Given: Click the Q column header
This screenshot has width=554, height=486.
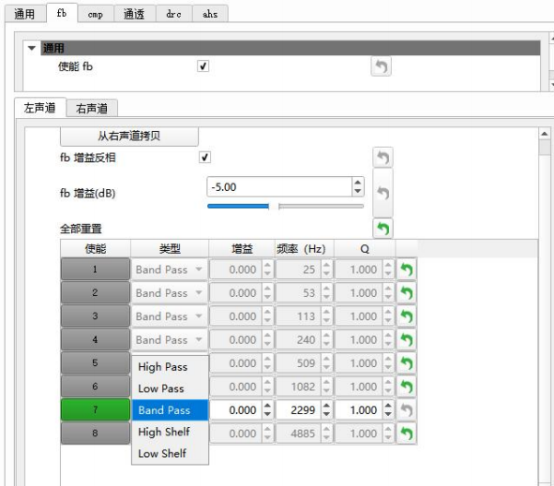Looking at the screenshot, I should [365, 248].
